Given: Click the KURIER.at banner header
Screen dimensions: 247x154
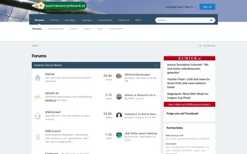Looking at the screenshot, I should point(189,58).
